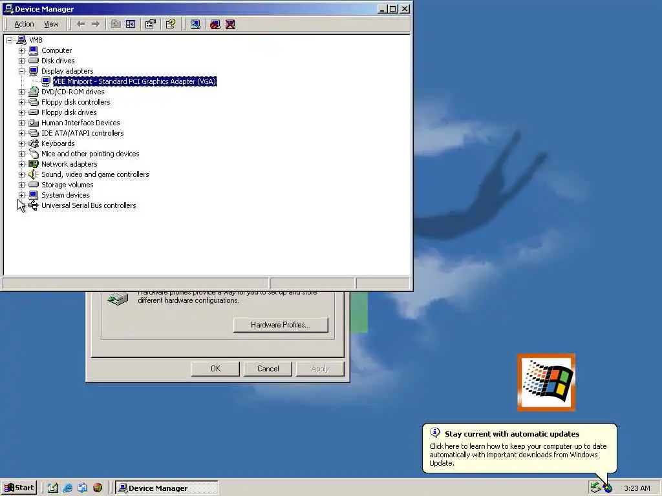Screen dimensions: 662x496
Task: Select the System devices label
Action: (65, 195)
